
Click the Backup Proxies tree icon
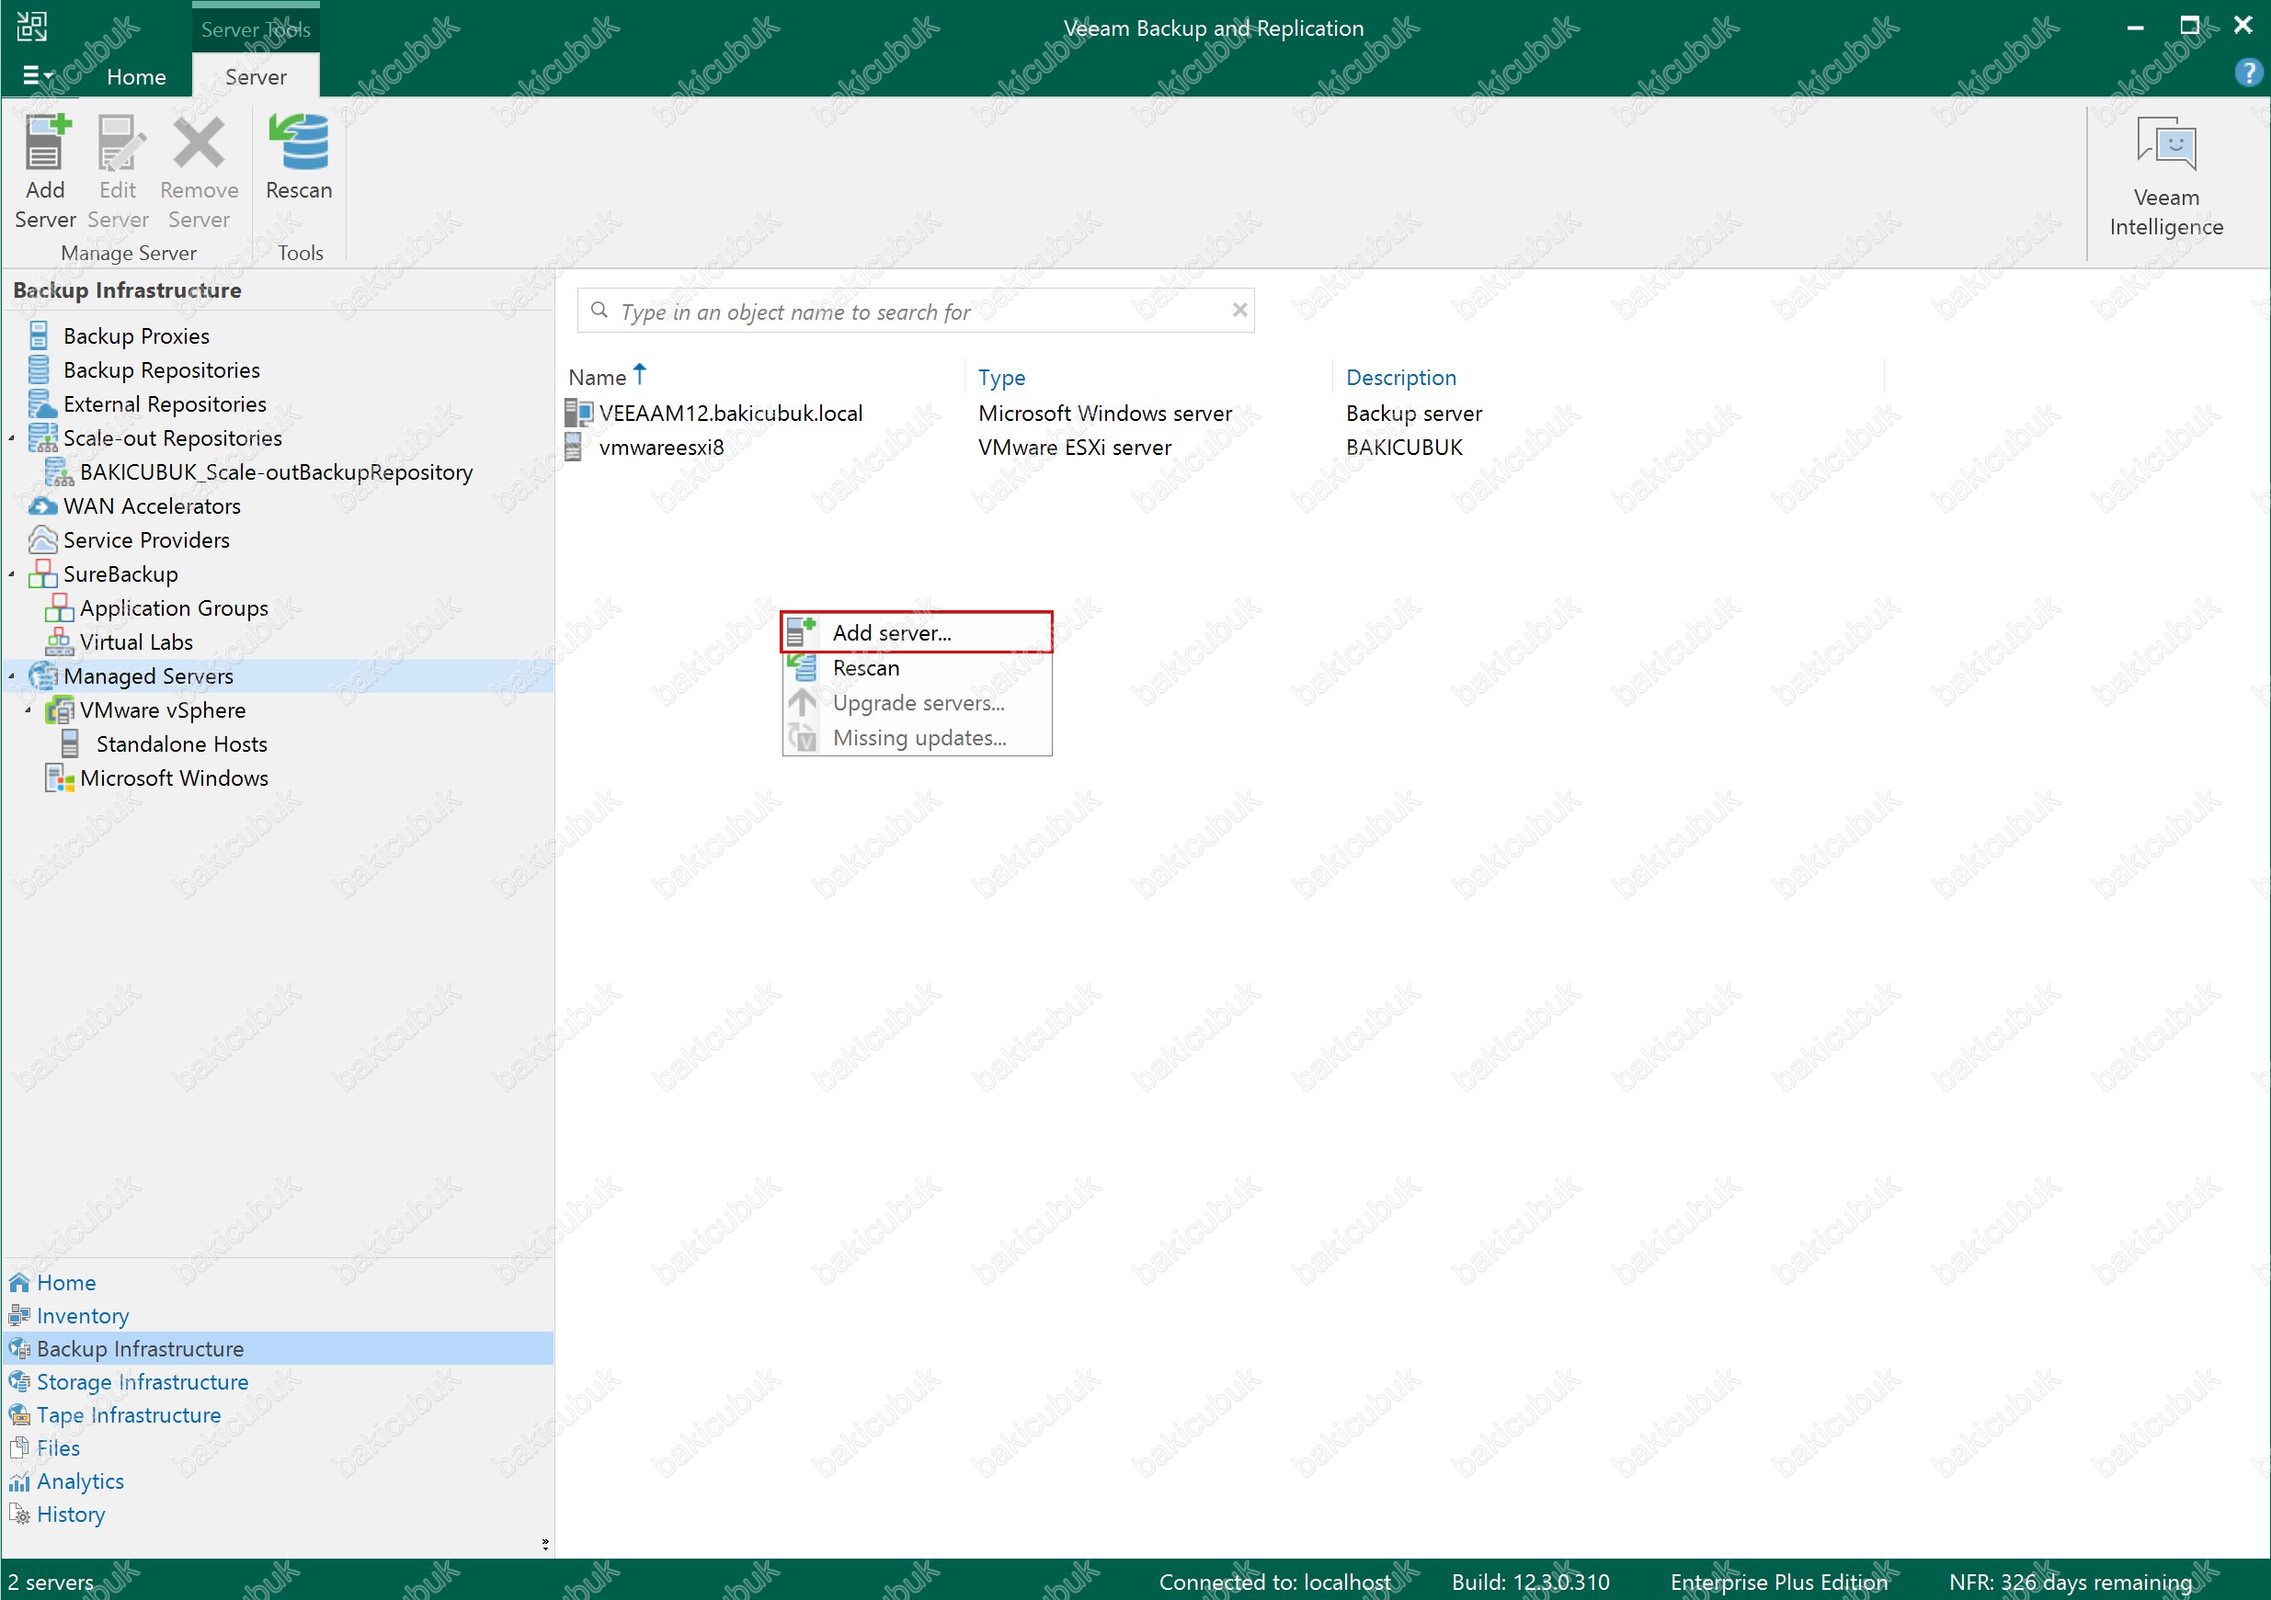39,336
